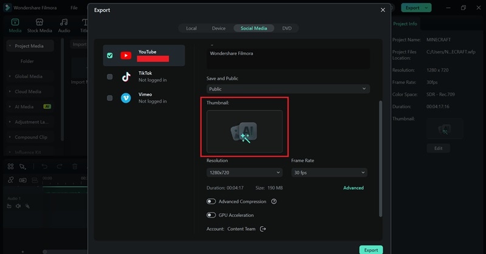Open the Project Info tab
Image resolution: width=486 pixels, height=254 pixels.
[x=405, y=24]
